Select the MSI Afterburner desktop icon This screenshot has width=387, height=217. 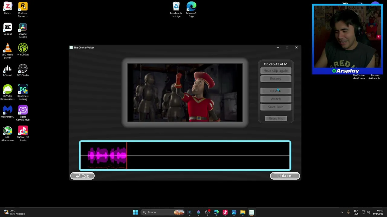8,134
